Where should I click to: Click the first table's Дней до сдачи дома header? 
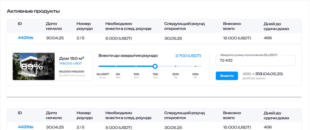pos(276,26)
